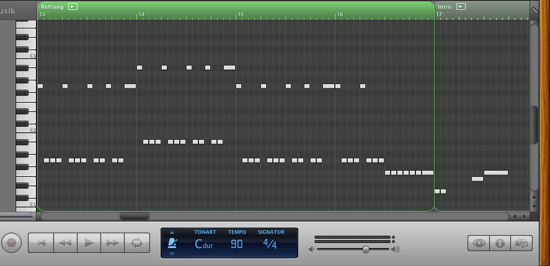Click the scroll right arrow
Screen dimensions: 550x266
coord(525,217)
